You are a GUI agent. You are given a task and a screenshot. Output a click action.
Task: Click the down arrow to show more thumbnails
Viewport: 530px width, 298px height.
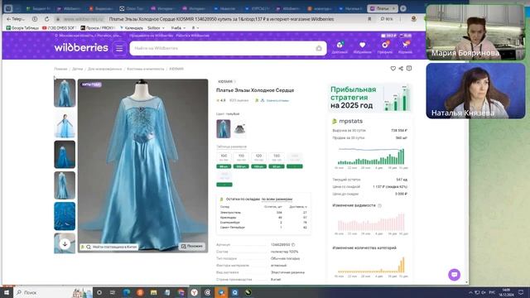tap(65, 244)
